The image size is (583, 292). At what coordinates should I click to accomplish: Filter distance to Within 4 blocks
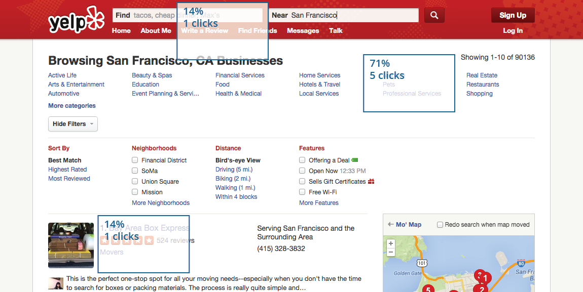[x=236, y=197]
